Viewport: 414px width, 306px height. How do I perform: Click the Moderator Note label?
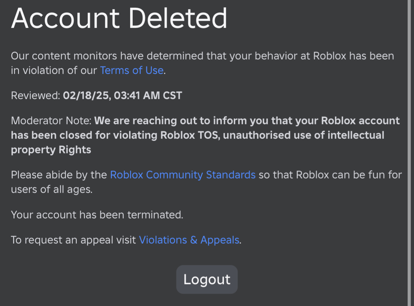[x=51, y=121]
